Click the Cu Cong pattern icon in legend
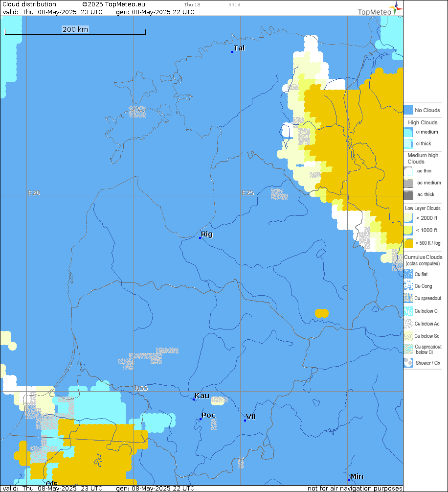Image resolution: width=448 pixels, height=492 pixels. pyautogui.click(x=408, y=286)
